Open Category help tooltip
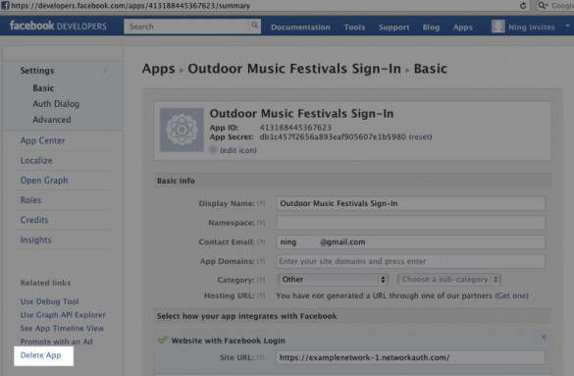The width and height of the screenshot is (574, 376). click(261, 280)
